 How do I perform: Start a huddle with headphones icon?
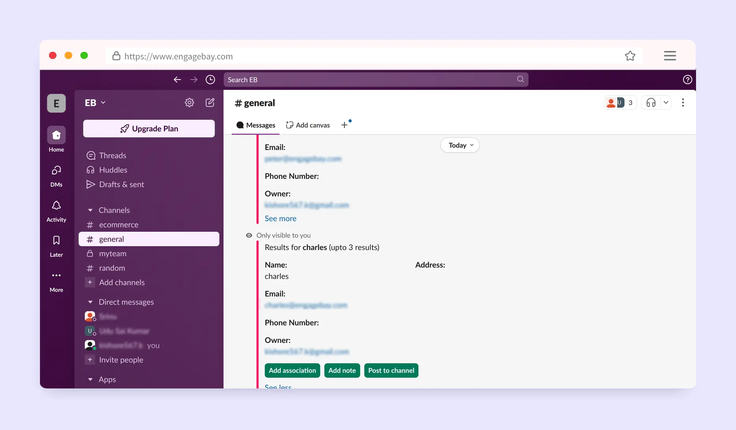(651, 103)
